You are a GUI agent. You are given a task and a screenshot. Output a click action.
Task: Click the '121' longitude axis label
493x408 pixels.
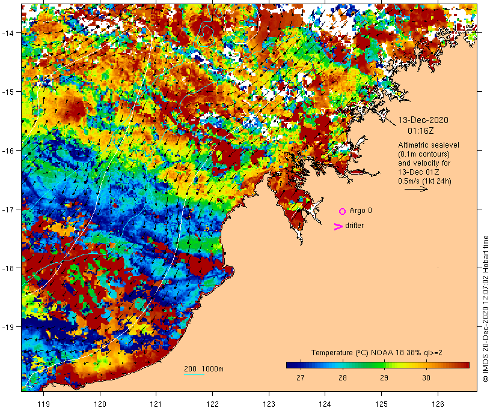point(156,404)
